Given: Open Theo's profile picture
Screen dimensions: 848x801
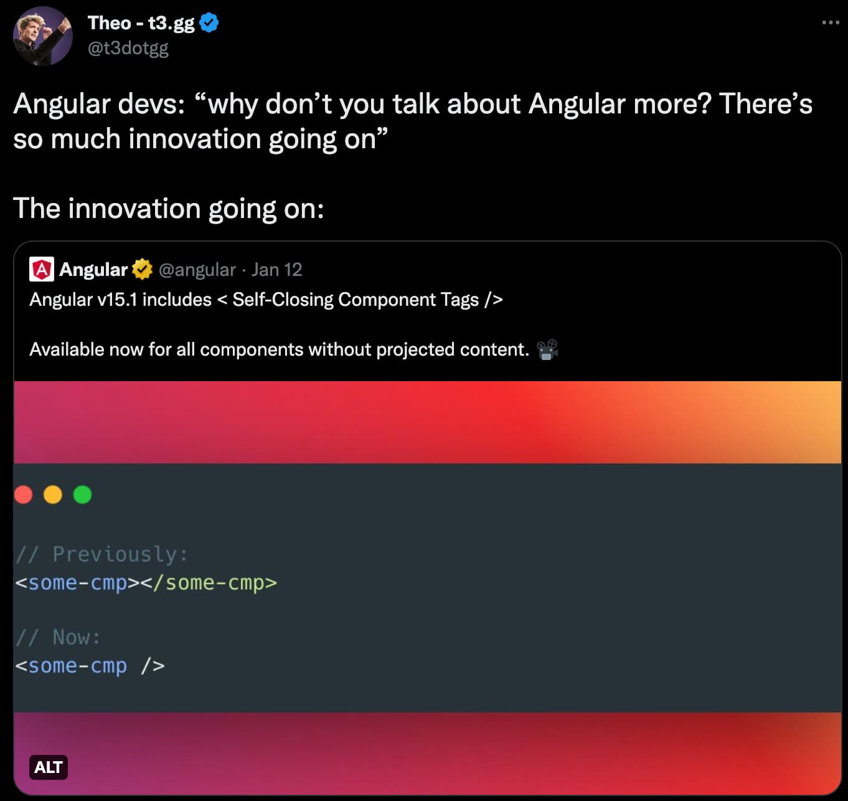Looking at the screenshot, I should (42, 36).
